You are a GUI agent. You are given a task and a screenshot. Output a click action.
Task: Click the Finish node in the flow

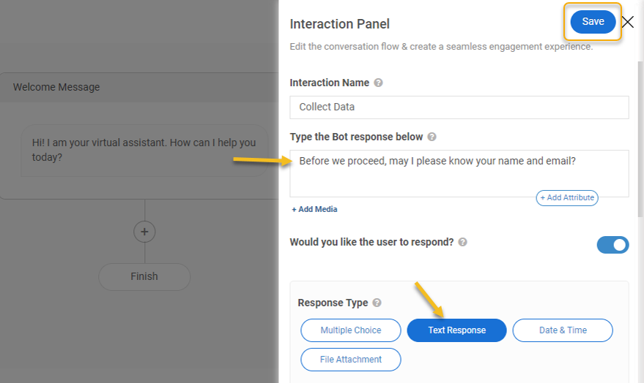pos(144,276)
